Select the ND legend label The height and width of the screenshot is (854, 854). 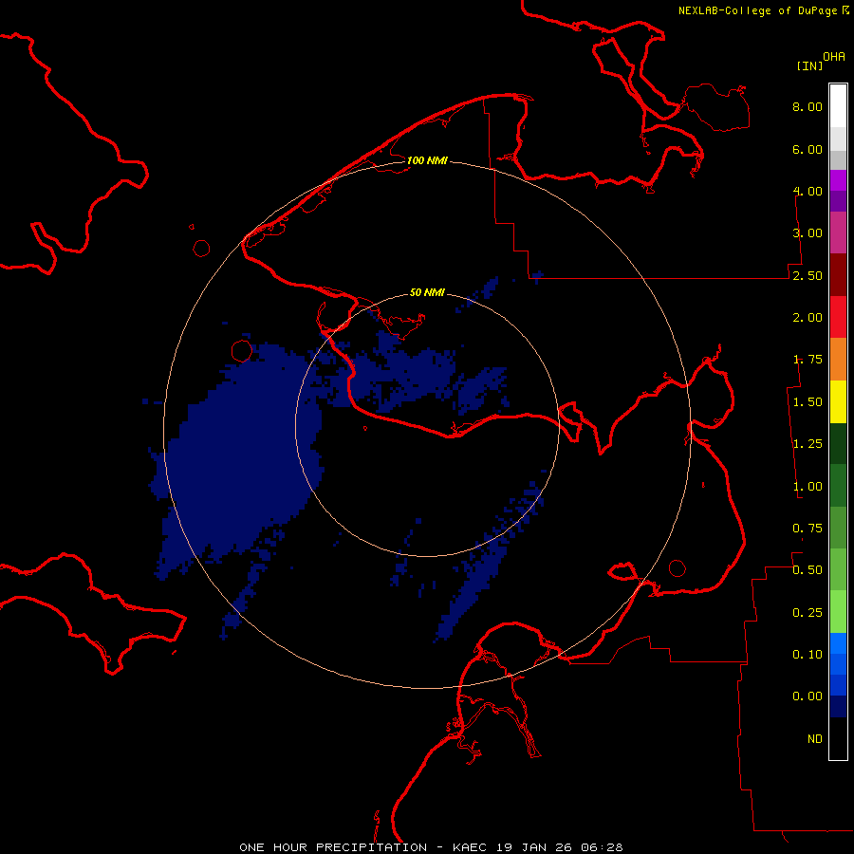point(815,739)
